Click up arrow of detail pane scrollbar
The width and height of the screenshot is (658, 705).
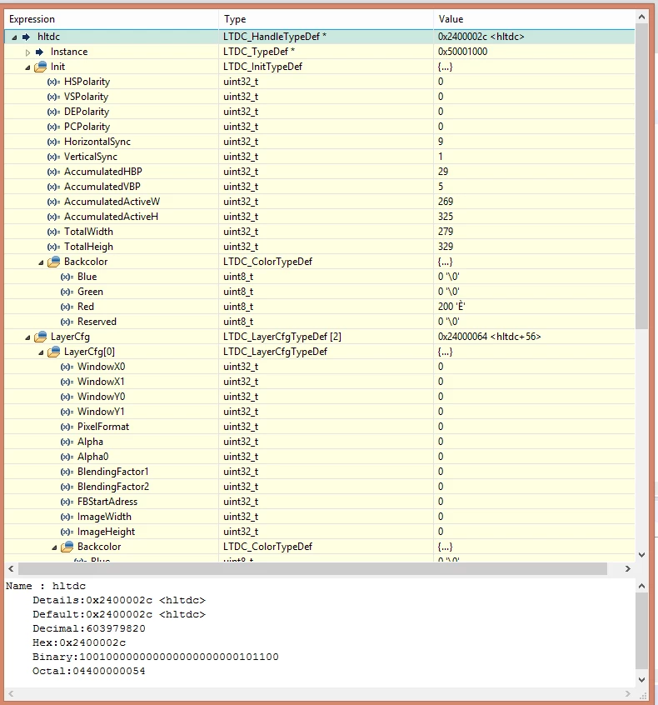pyautogui.click(x=641, y=586)
